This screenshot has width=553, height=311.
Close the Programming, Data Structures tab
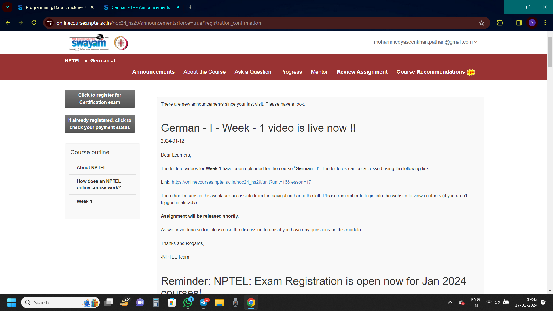click(x=92, y=7)
